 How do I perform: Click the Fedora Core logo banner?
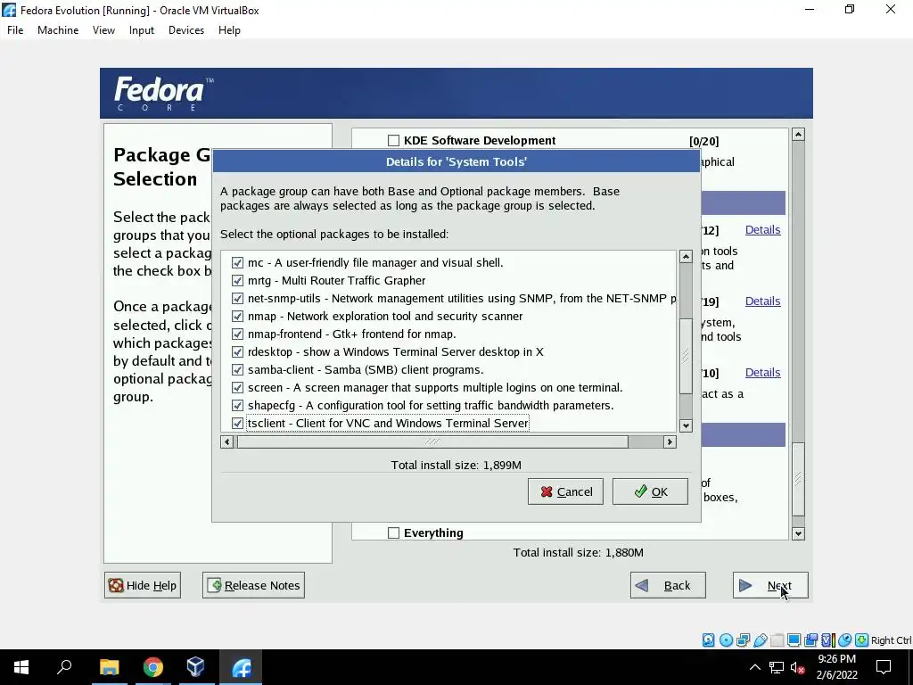[456, 93]
